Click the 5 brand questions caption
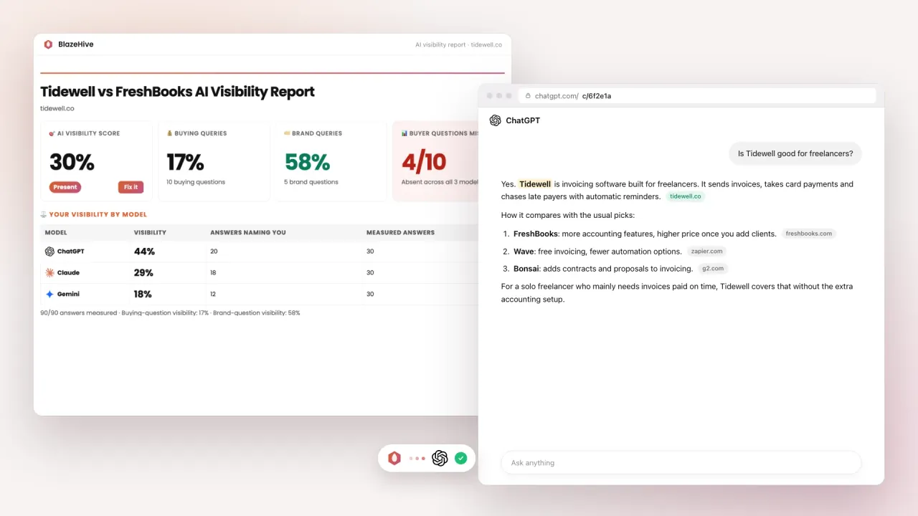 [x=311, y=182]
